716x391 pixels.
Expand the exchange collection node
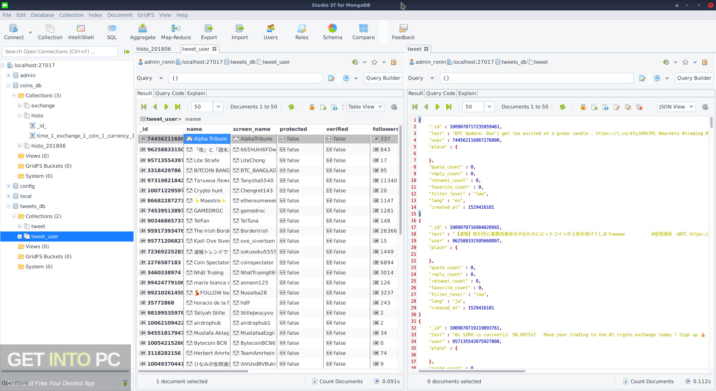pyautogui.click(x=19, y=105)
